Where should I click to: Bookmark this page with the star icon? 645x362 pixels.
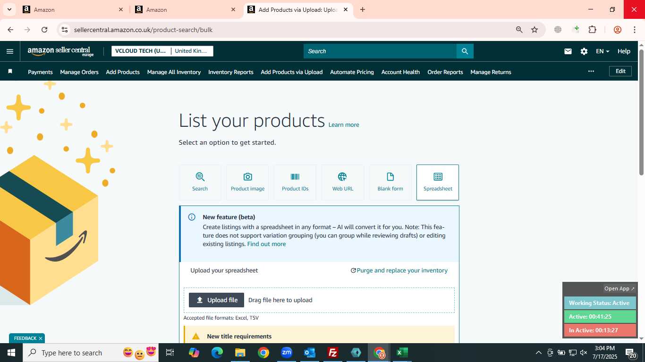535,30
